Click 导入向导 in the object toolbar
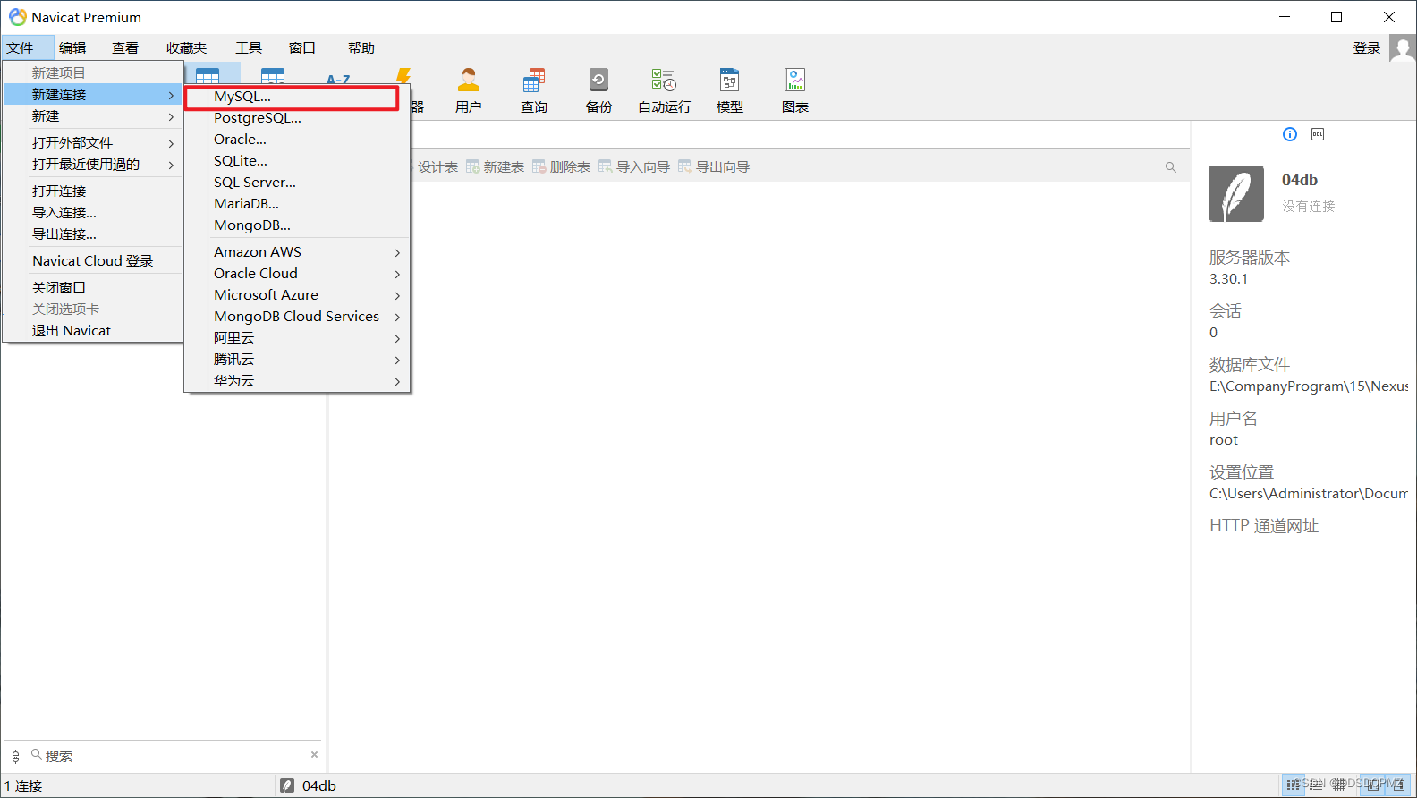The image size is (1417, 798). tap(633, 167)
